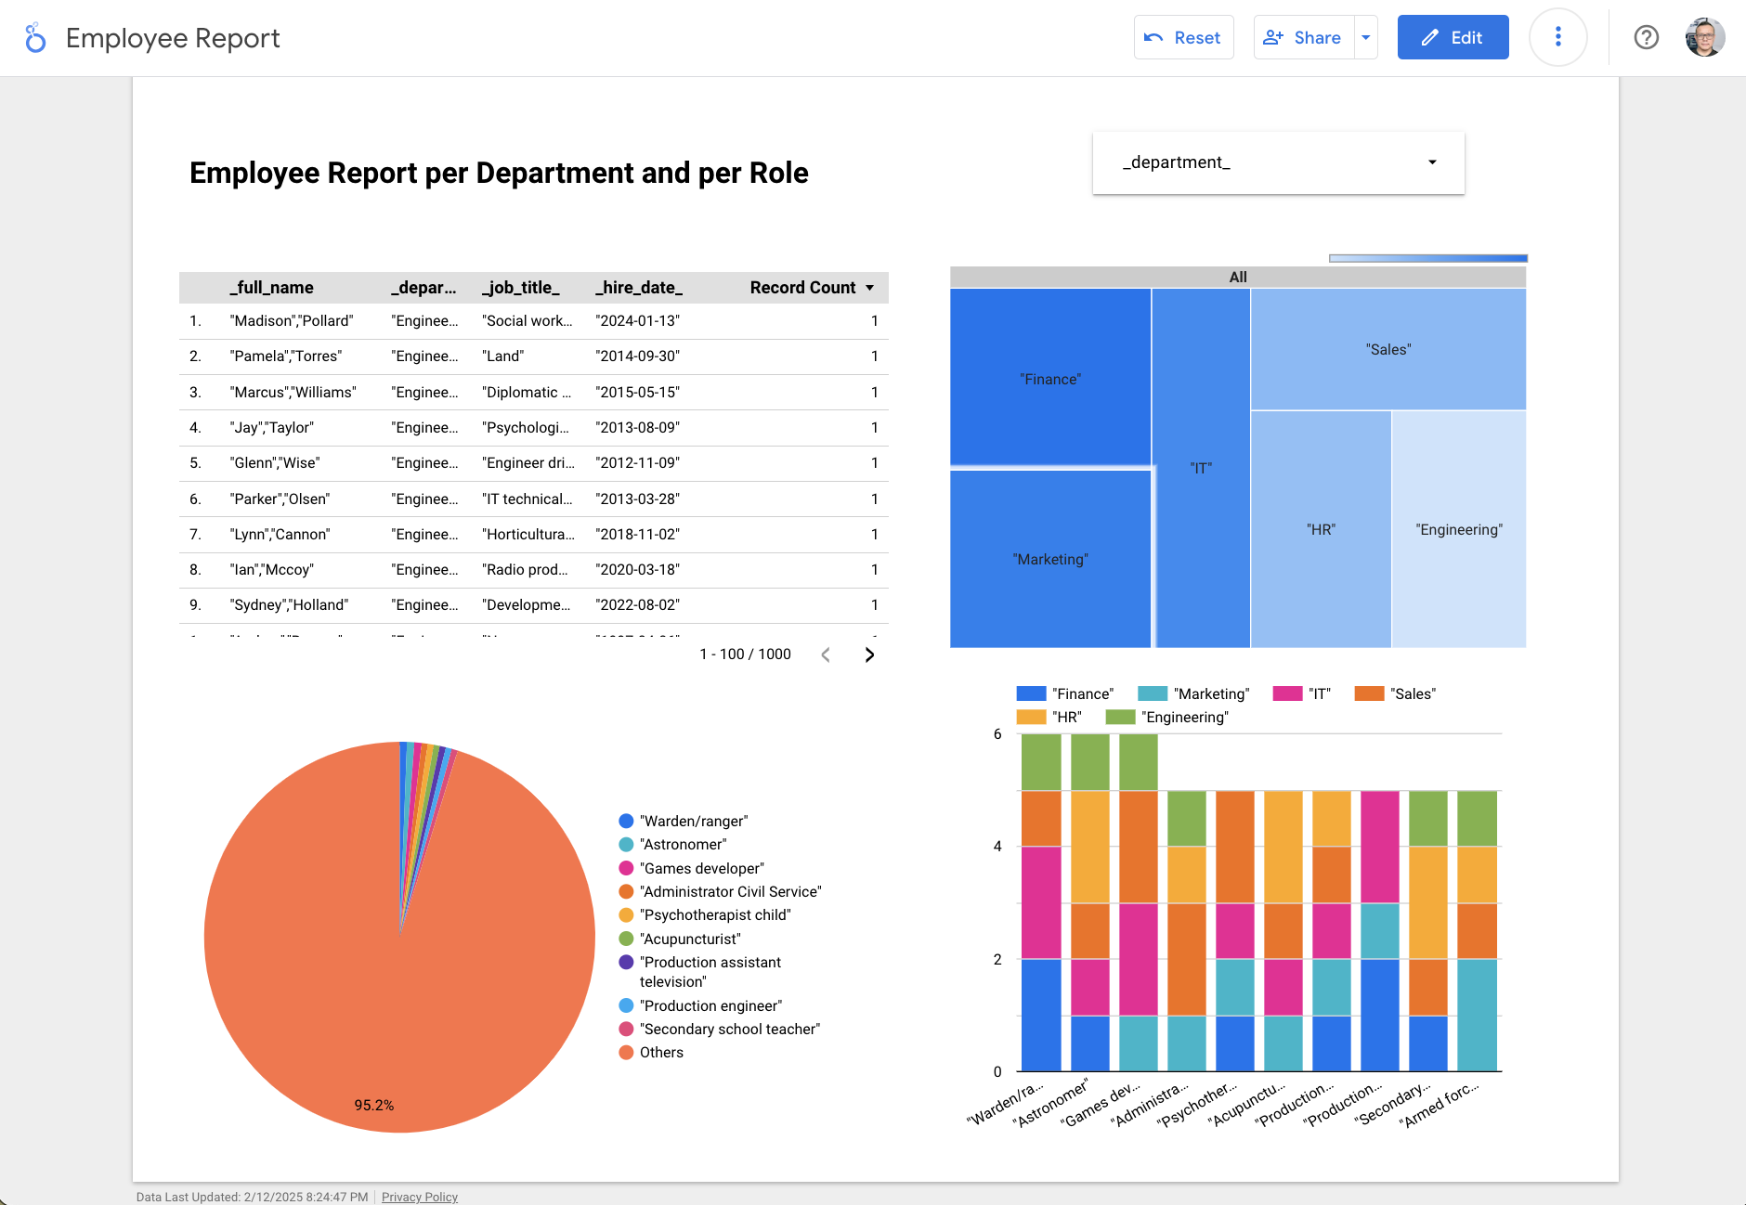Sort table by _full_name column header
Screen dimensions: 1746x1205
point(271,288)
